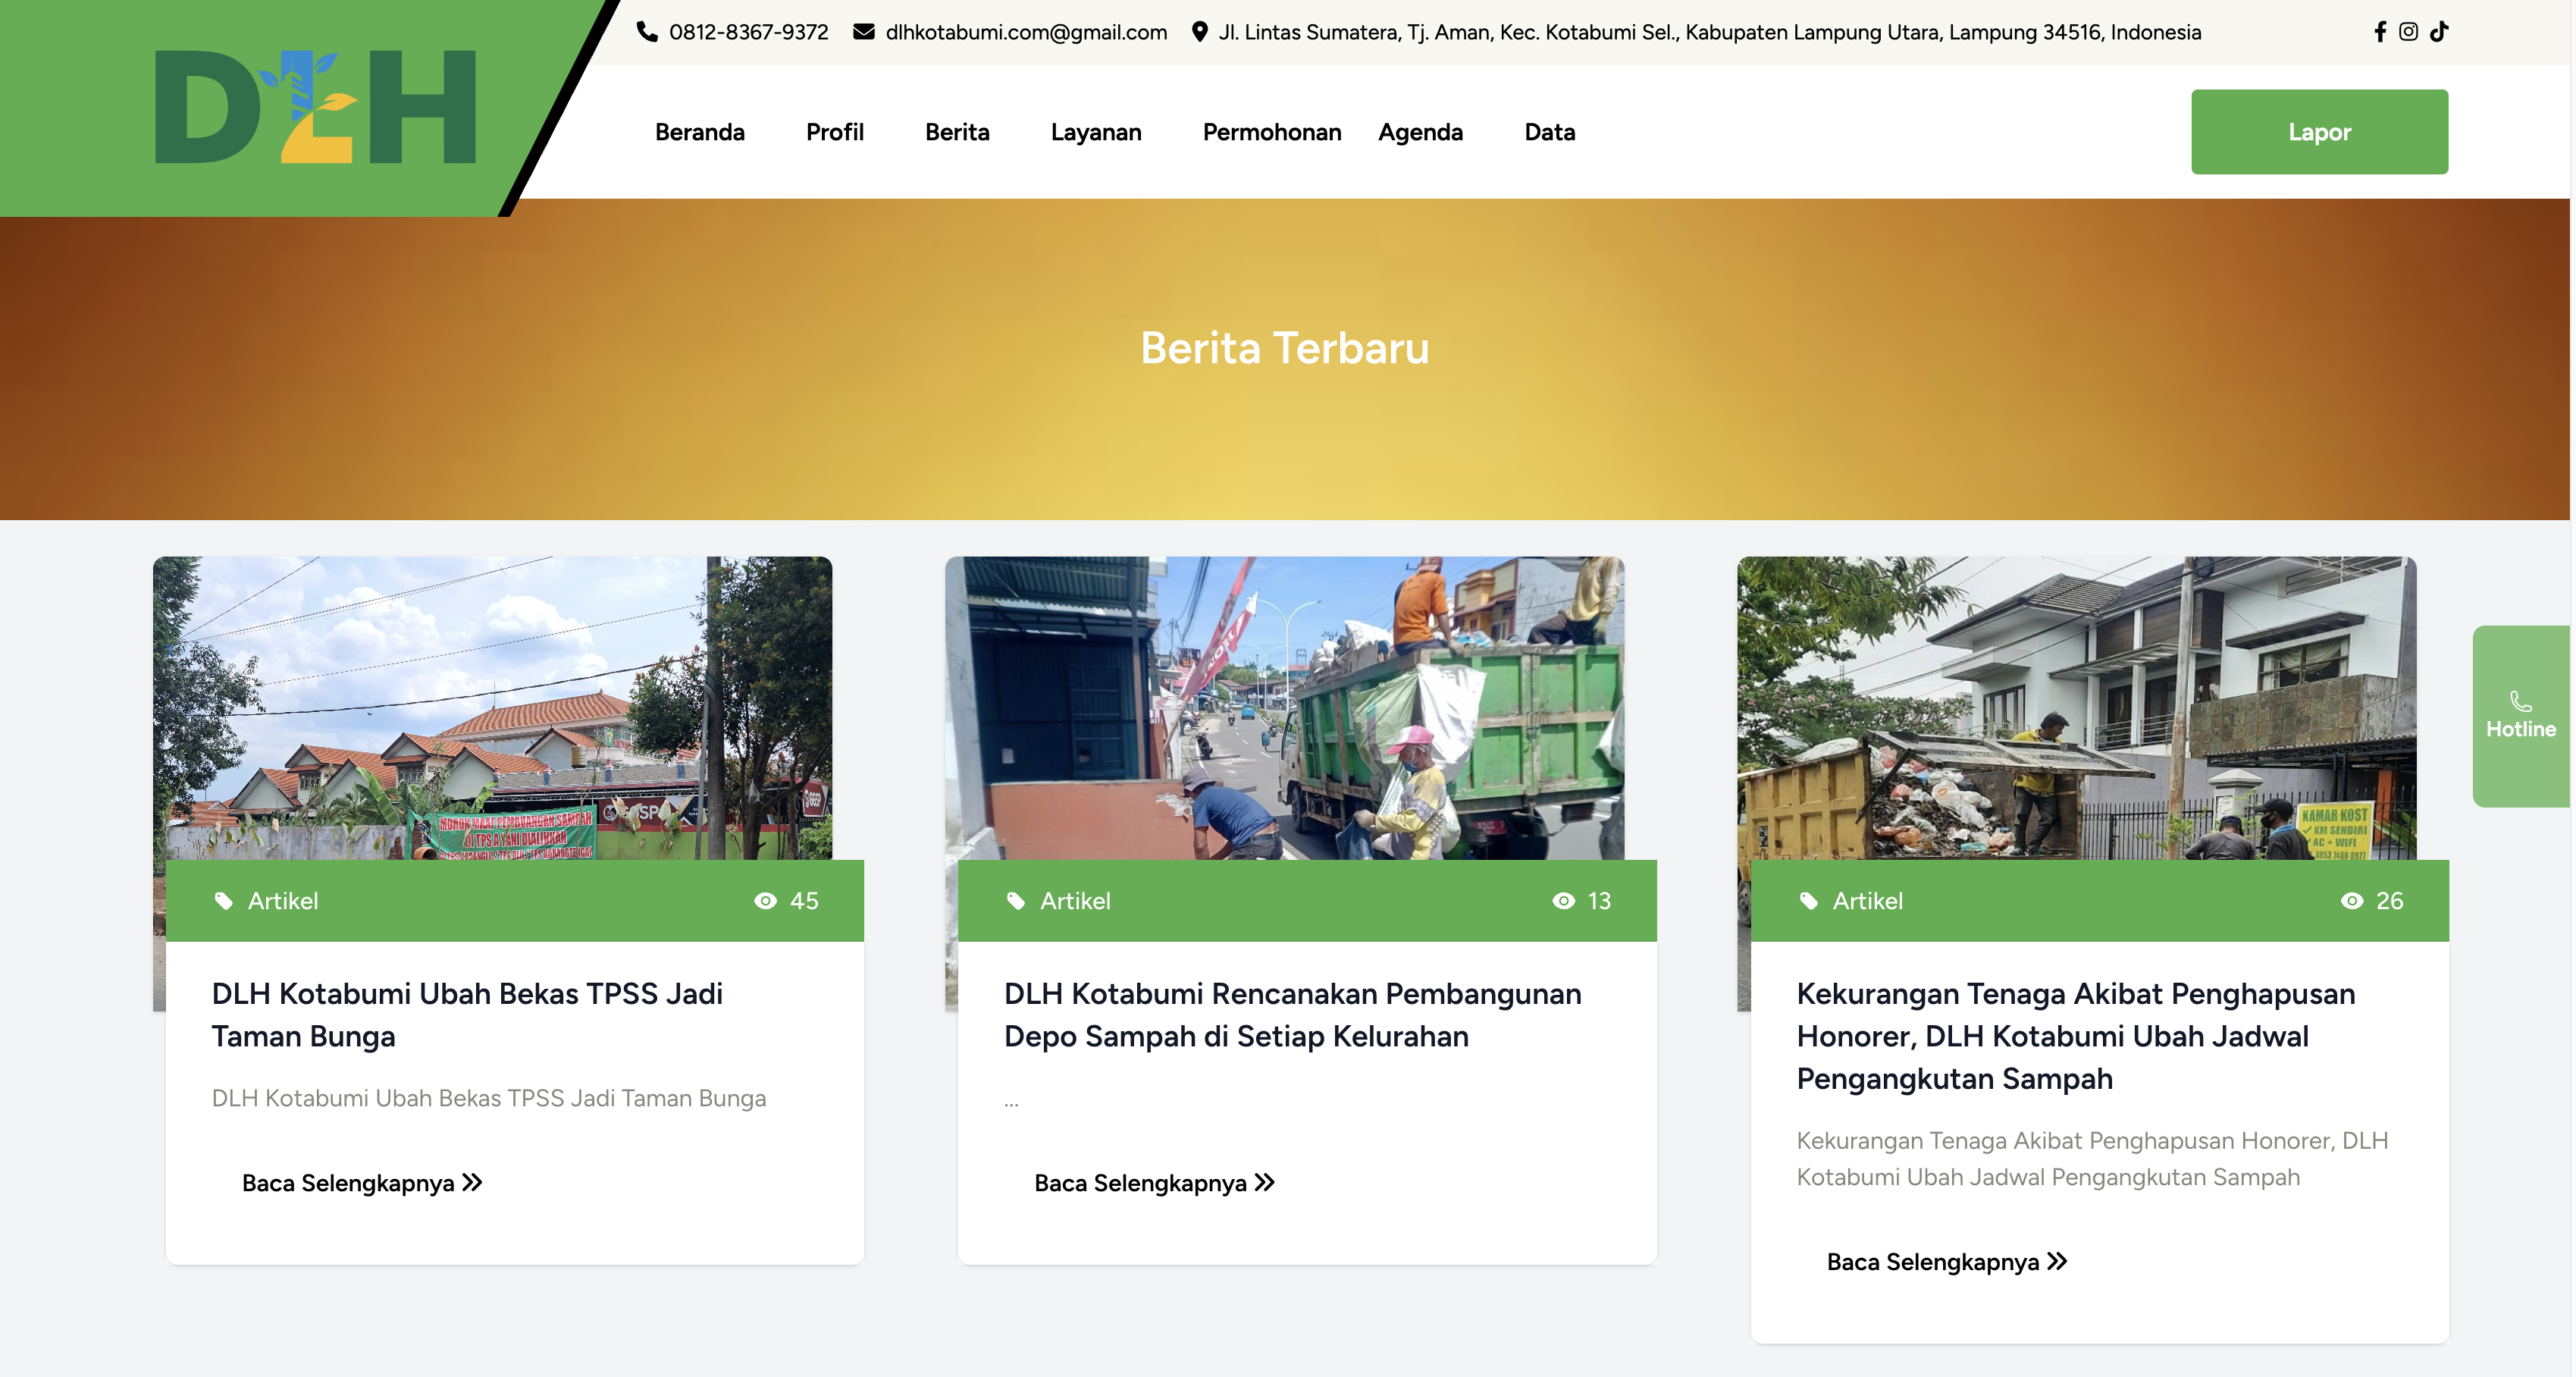
Task: Expand the Layanan dropdown menu
Action: point(1096,131)
